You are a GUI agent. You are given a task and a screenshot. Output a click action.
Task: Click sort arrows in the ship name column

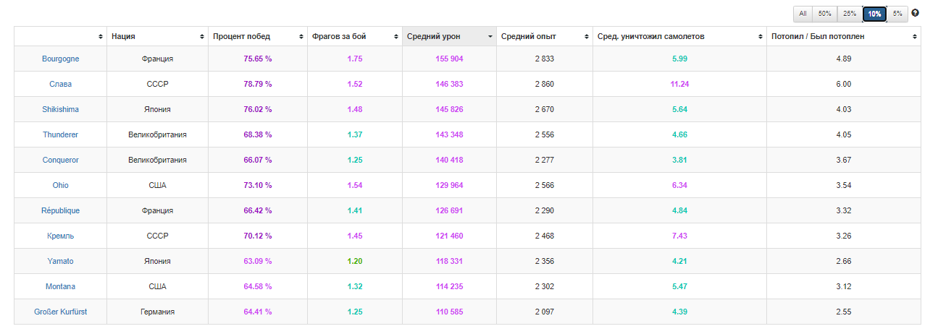[100, 36]
